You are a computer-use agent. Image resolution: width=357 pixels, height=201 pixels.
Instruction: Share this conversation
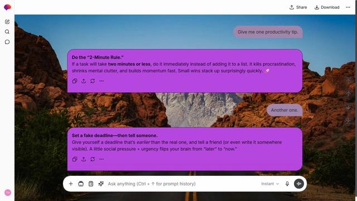click(298, 7)
